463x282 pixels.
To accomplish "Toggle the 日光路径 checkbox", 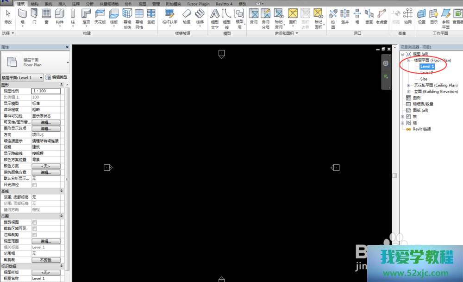I will click(34, 185).
